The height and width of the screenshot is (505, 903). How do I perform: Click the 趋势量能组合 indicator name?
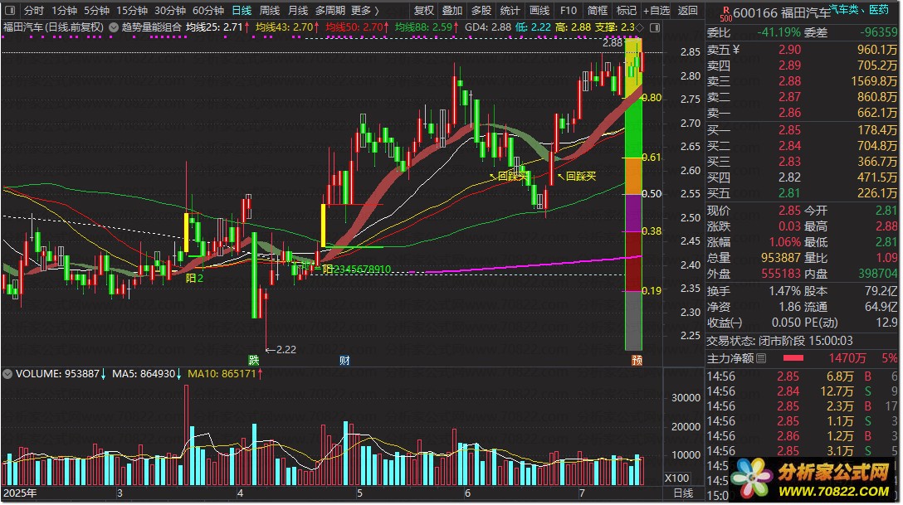tap(151, 27)
